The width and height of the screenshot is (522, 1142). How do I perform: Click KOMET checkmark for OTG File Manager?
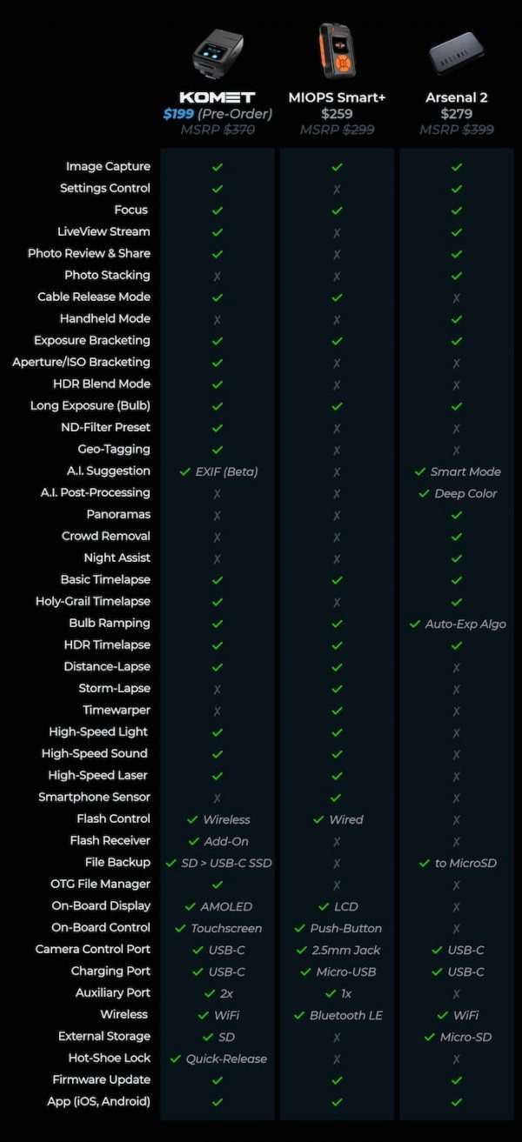click(217, 885)
